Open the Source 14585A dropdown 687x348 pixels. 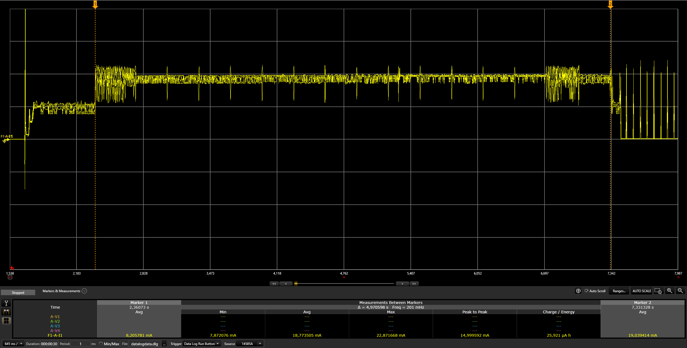click(x=250, y=344)
